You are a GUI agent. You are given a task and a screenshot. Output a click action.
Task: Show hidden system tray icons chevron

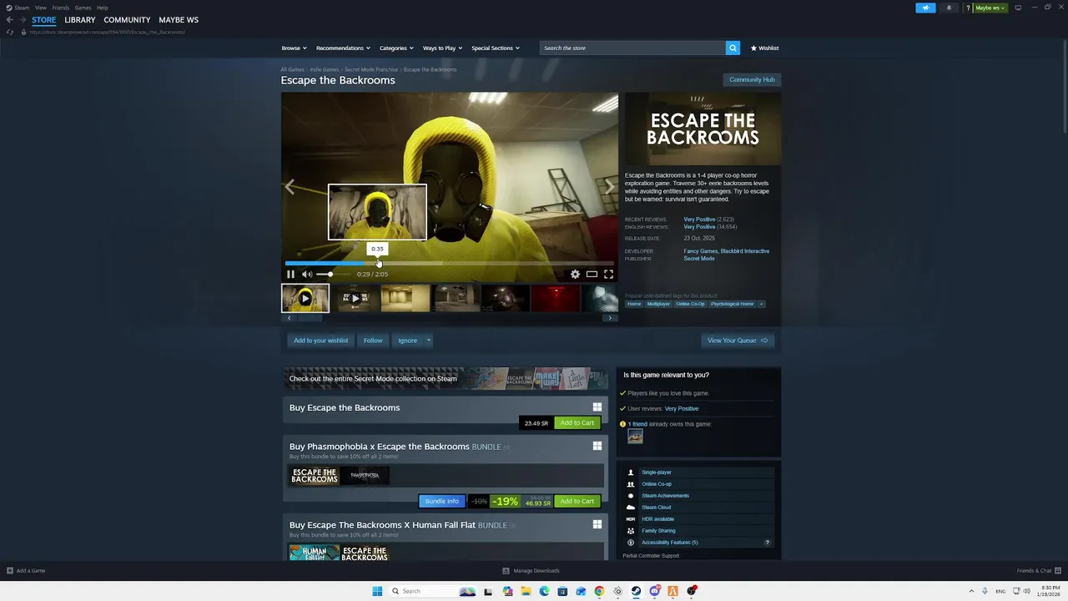pos(971,591)
